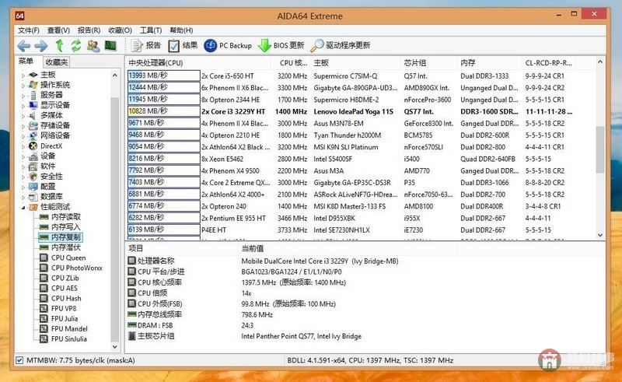Collapse the 性能测试 tree node
This screenshot has width=622, height=382.
[23, 207]
